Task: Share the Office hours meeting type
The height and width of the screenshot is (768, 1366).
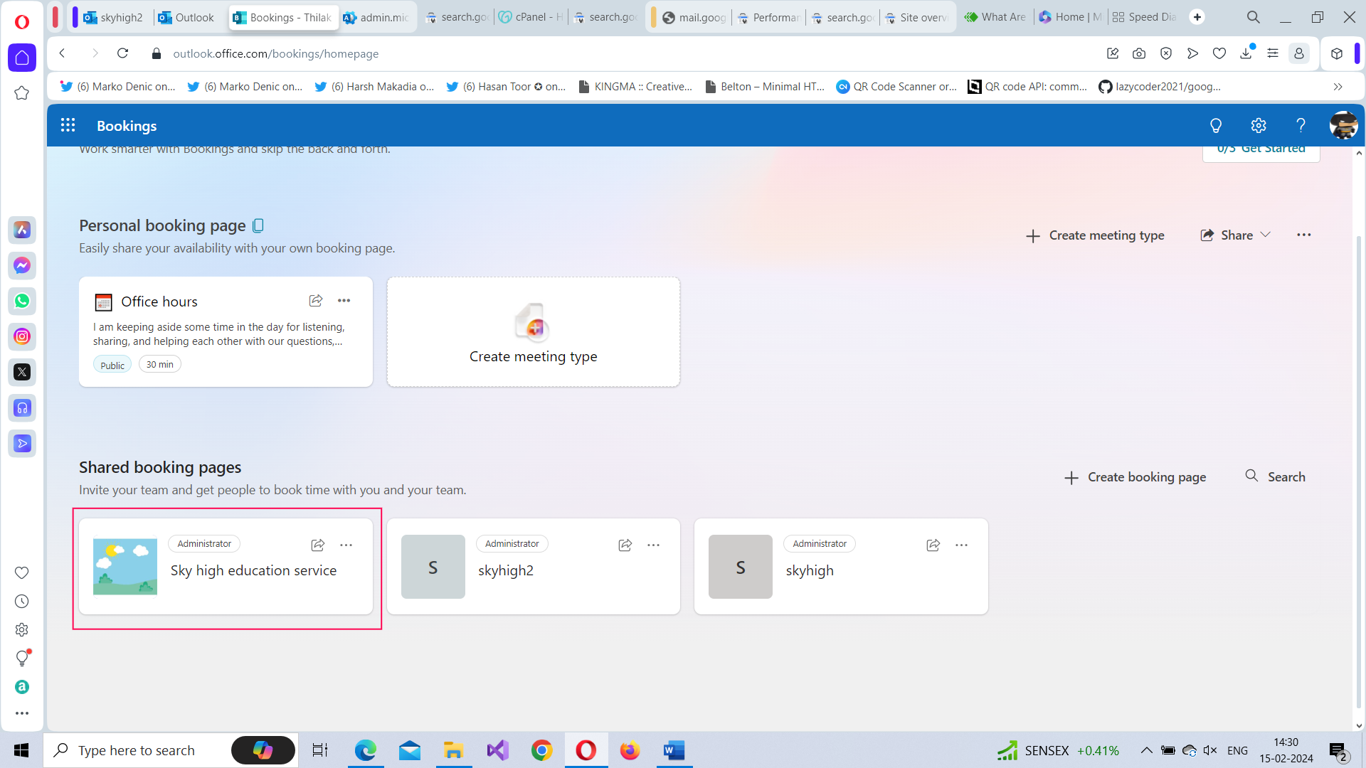Action: [316, 301]
